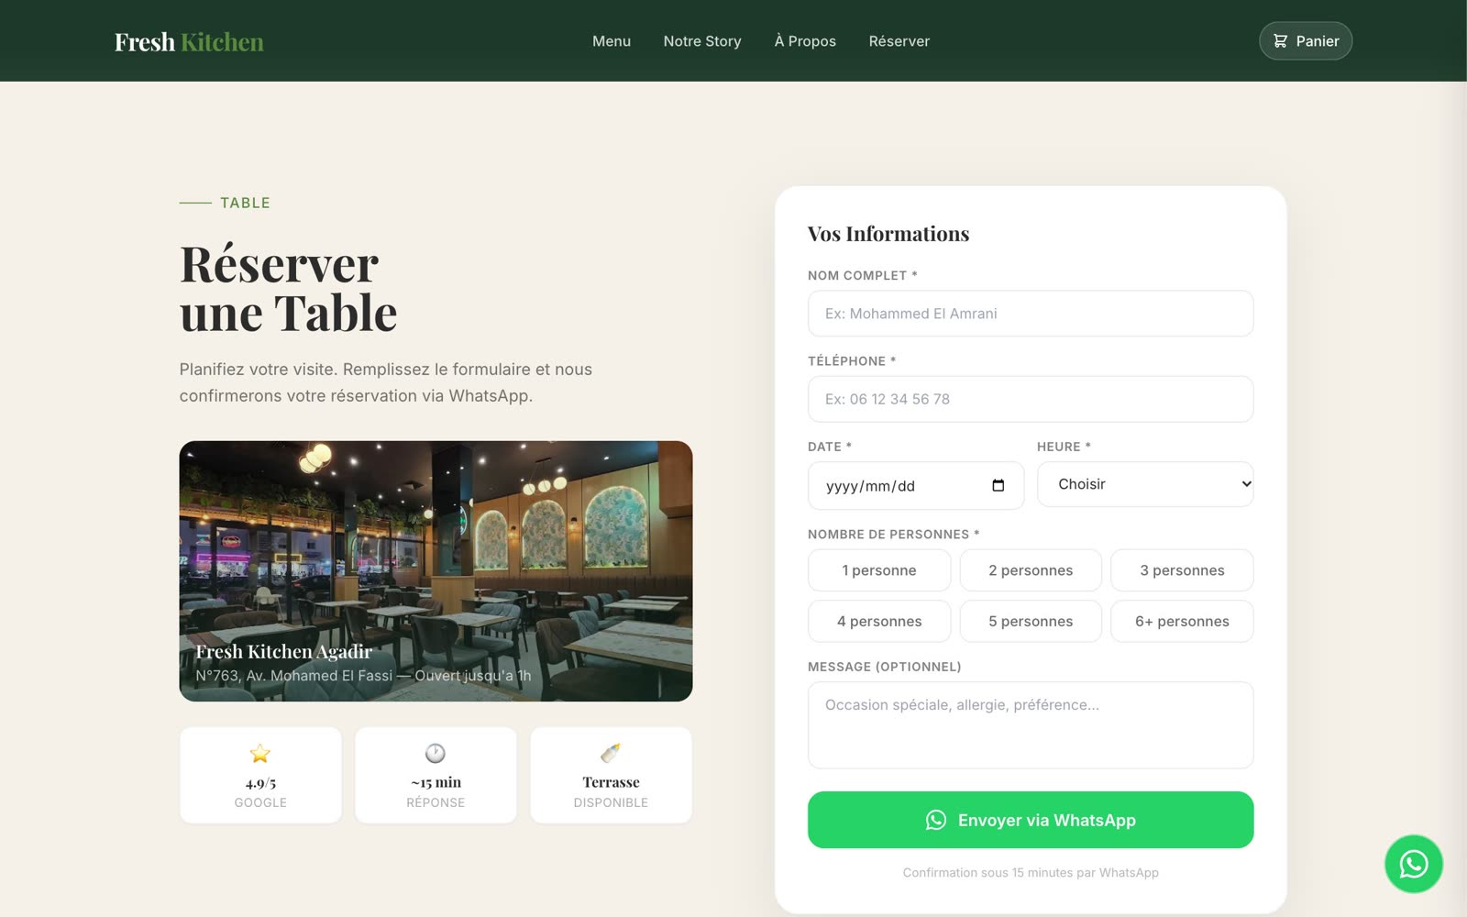Click the Confirmation sous 15 minutes note

click(x=1031, y=872)
